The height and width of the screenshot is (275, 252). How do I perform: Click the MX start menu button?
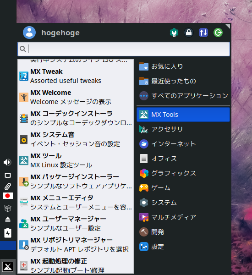tap(8, 267)
